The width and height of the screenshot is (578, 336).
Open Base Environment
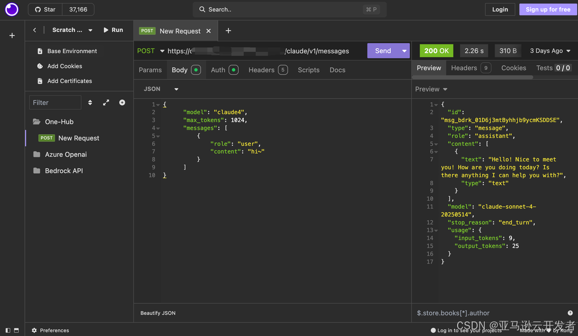67,51
